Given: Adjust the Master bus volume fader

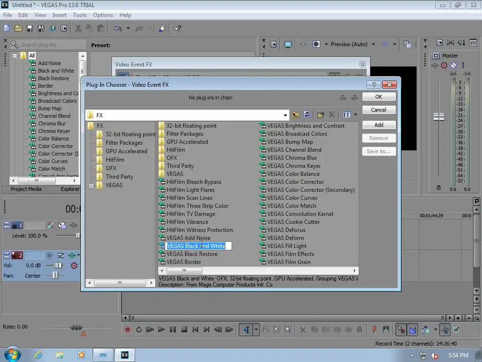Looking at the screenshot, I should [x=439, y=117].
